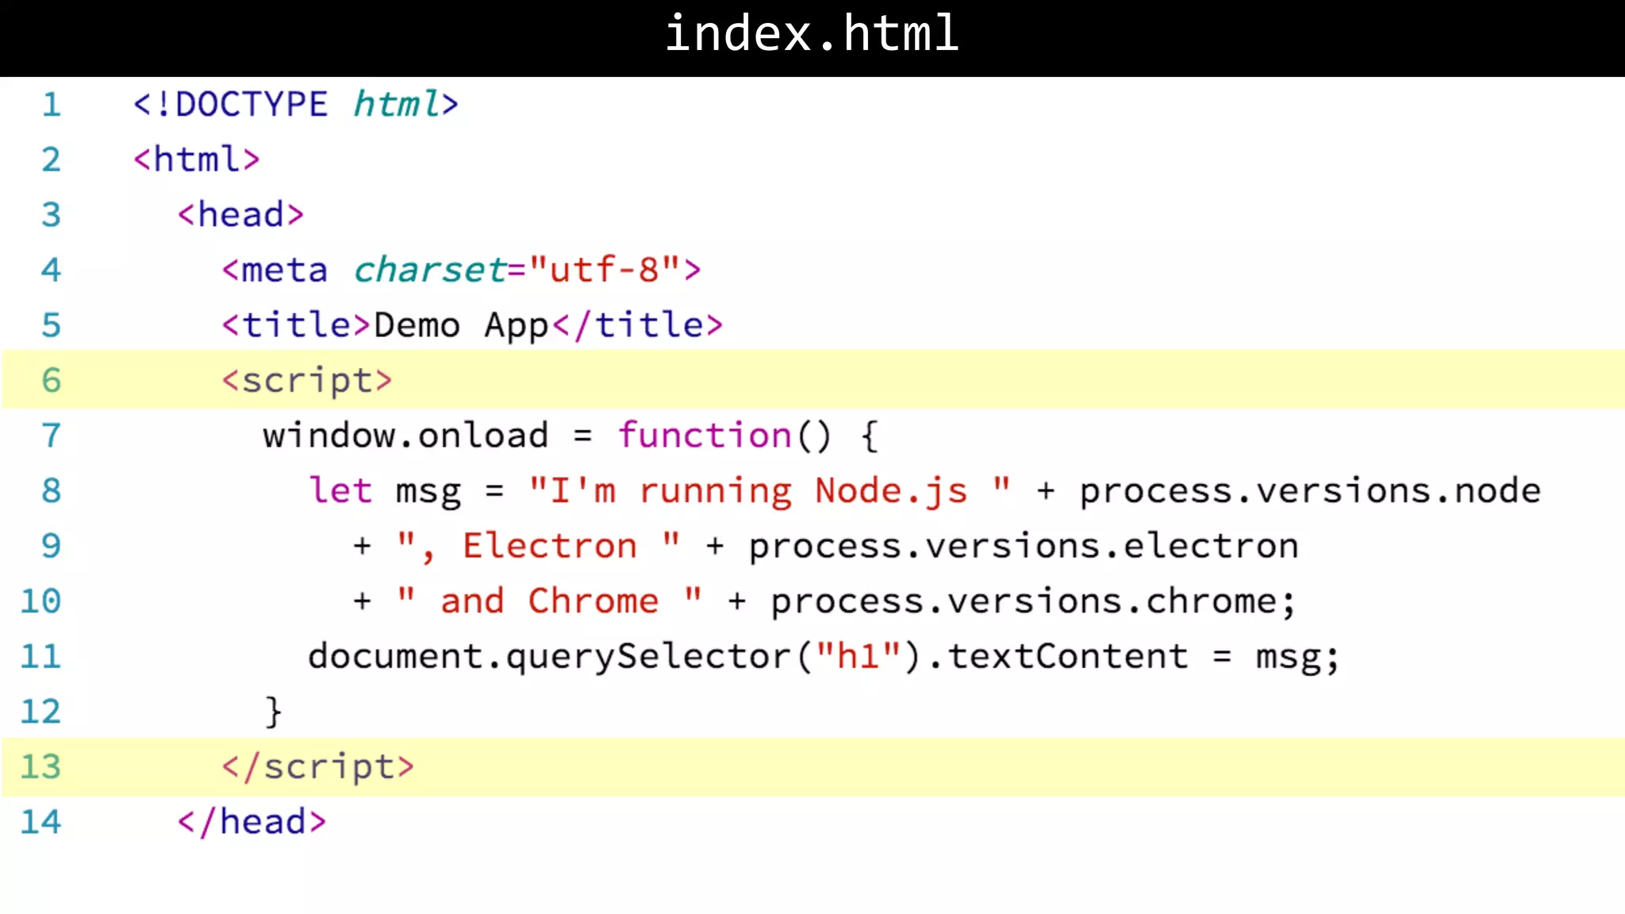Click window.onload in the code

point(405,436)
